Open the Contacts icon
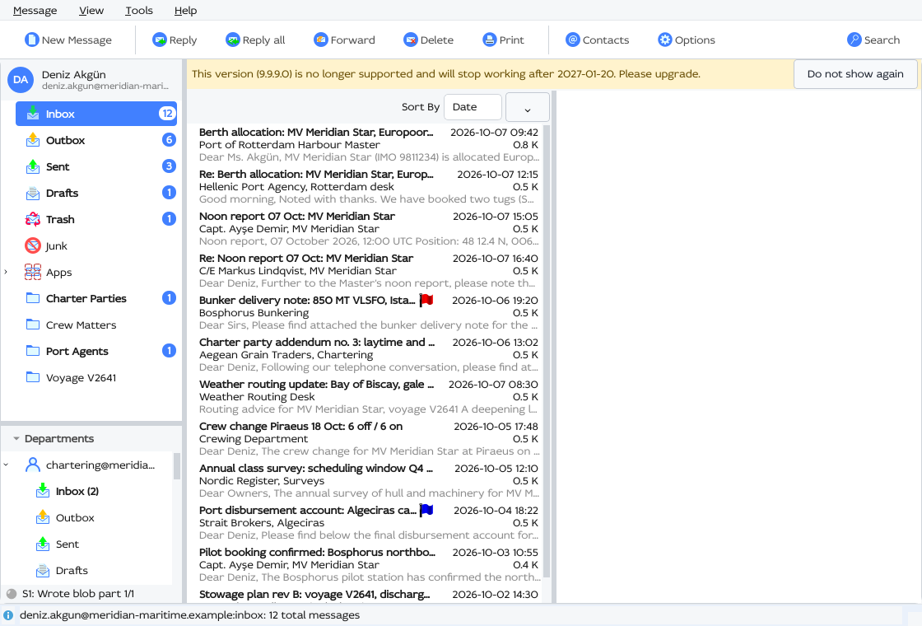The image size is (922, 626). (573, 40)
